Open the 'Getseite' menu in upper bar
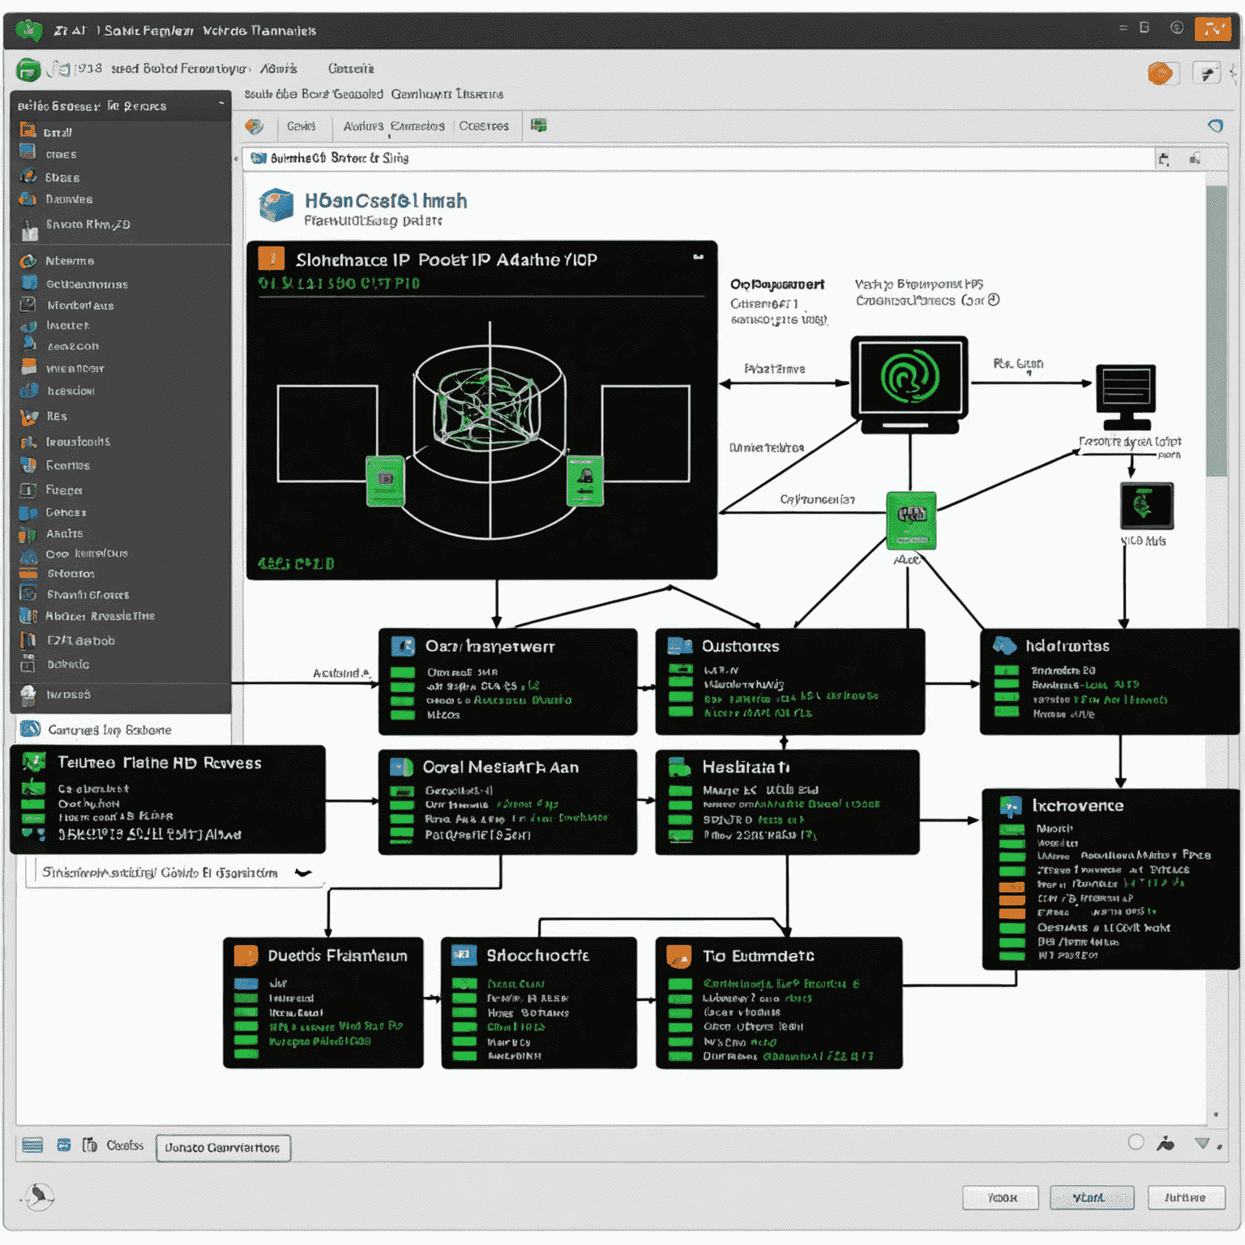 pos(351,69)
